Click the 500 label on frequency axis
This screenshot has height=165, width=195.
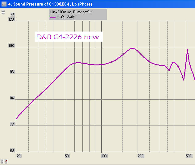coord(189,156)
